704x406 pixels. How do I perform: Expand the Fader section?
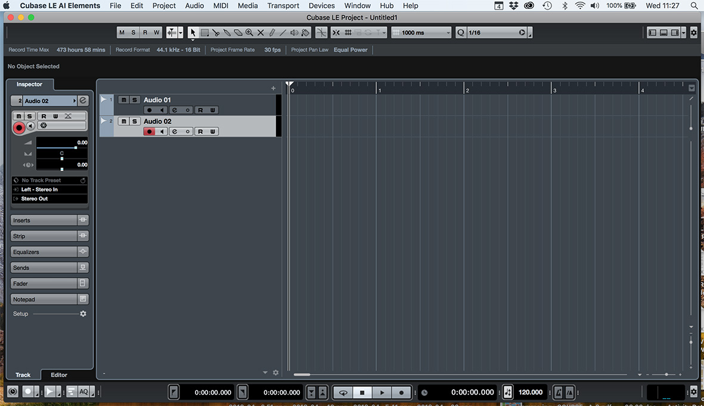pyautogui.click(x=44, y=283)
